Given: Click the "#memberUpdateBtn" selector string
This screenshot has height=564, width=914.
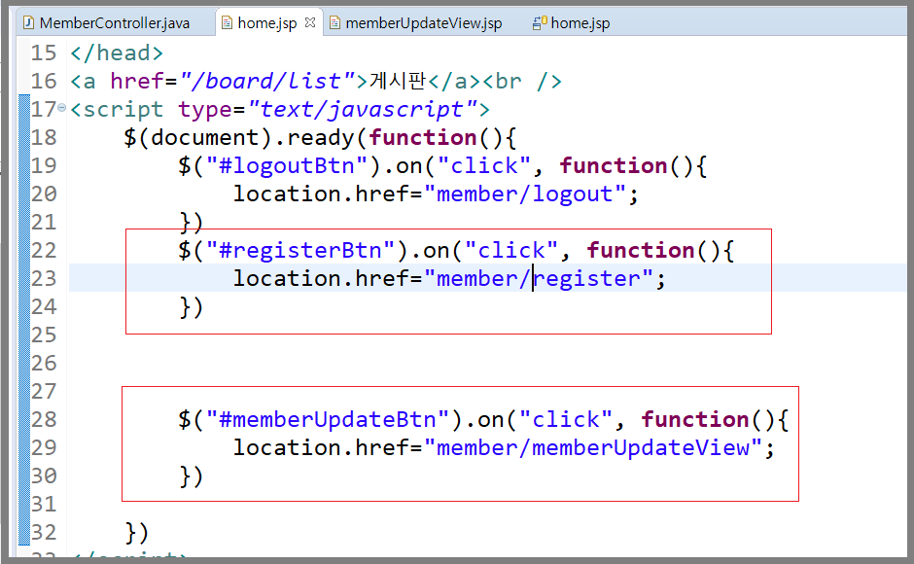Looking at the screenshot, I should click(328, 420).
